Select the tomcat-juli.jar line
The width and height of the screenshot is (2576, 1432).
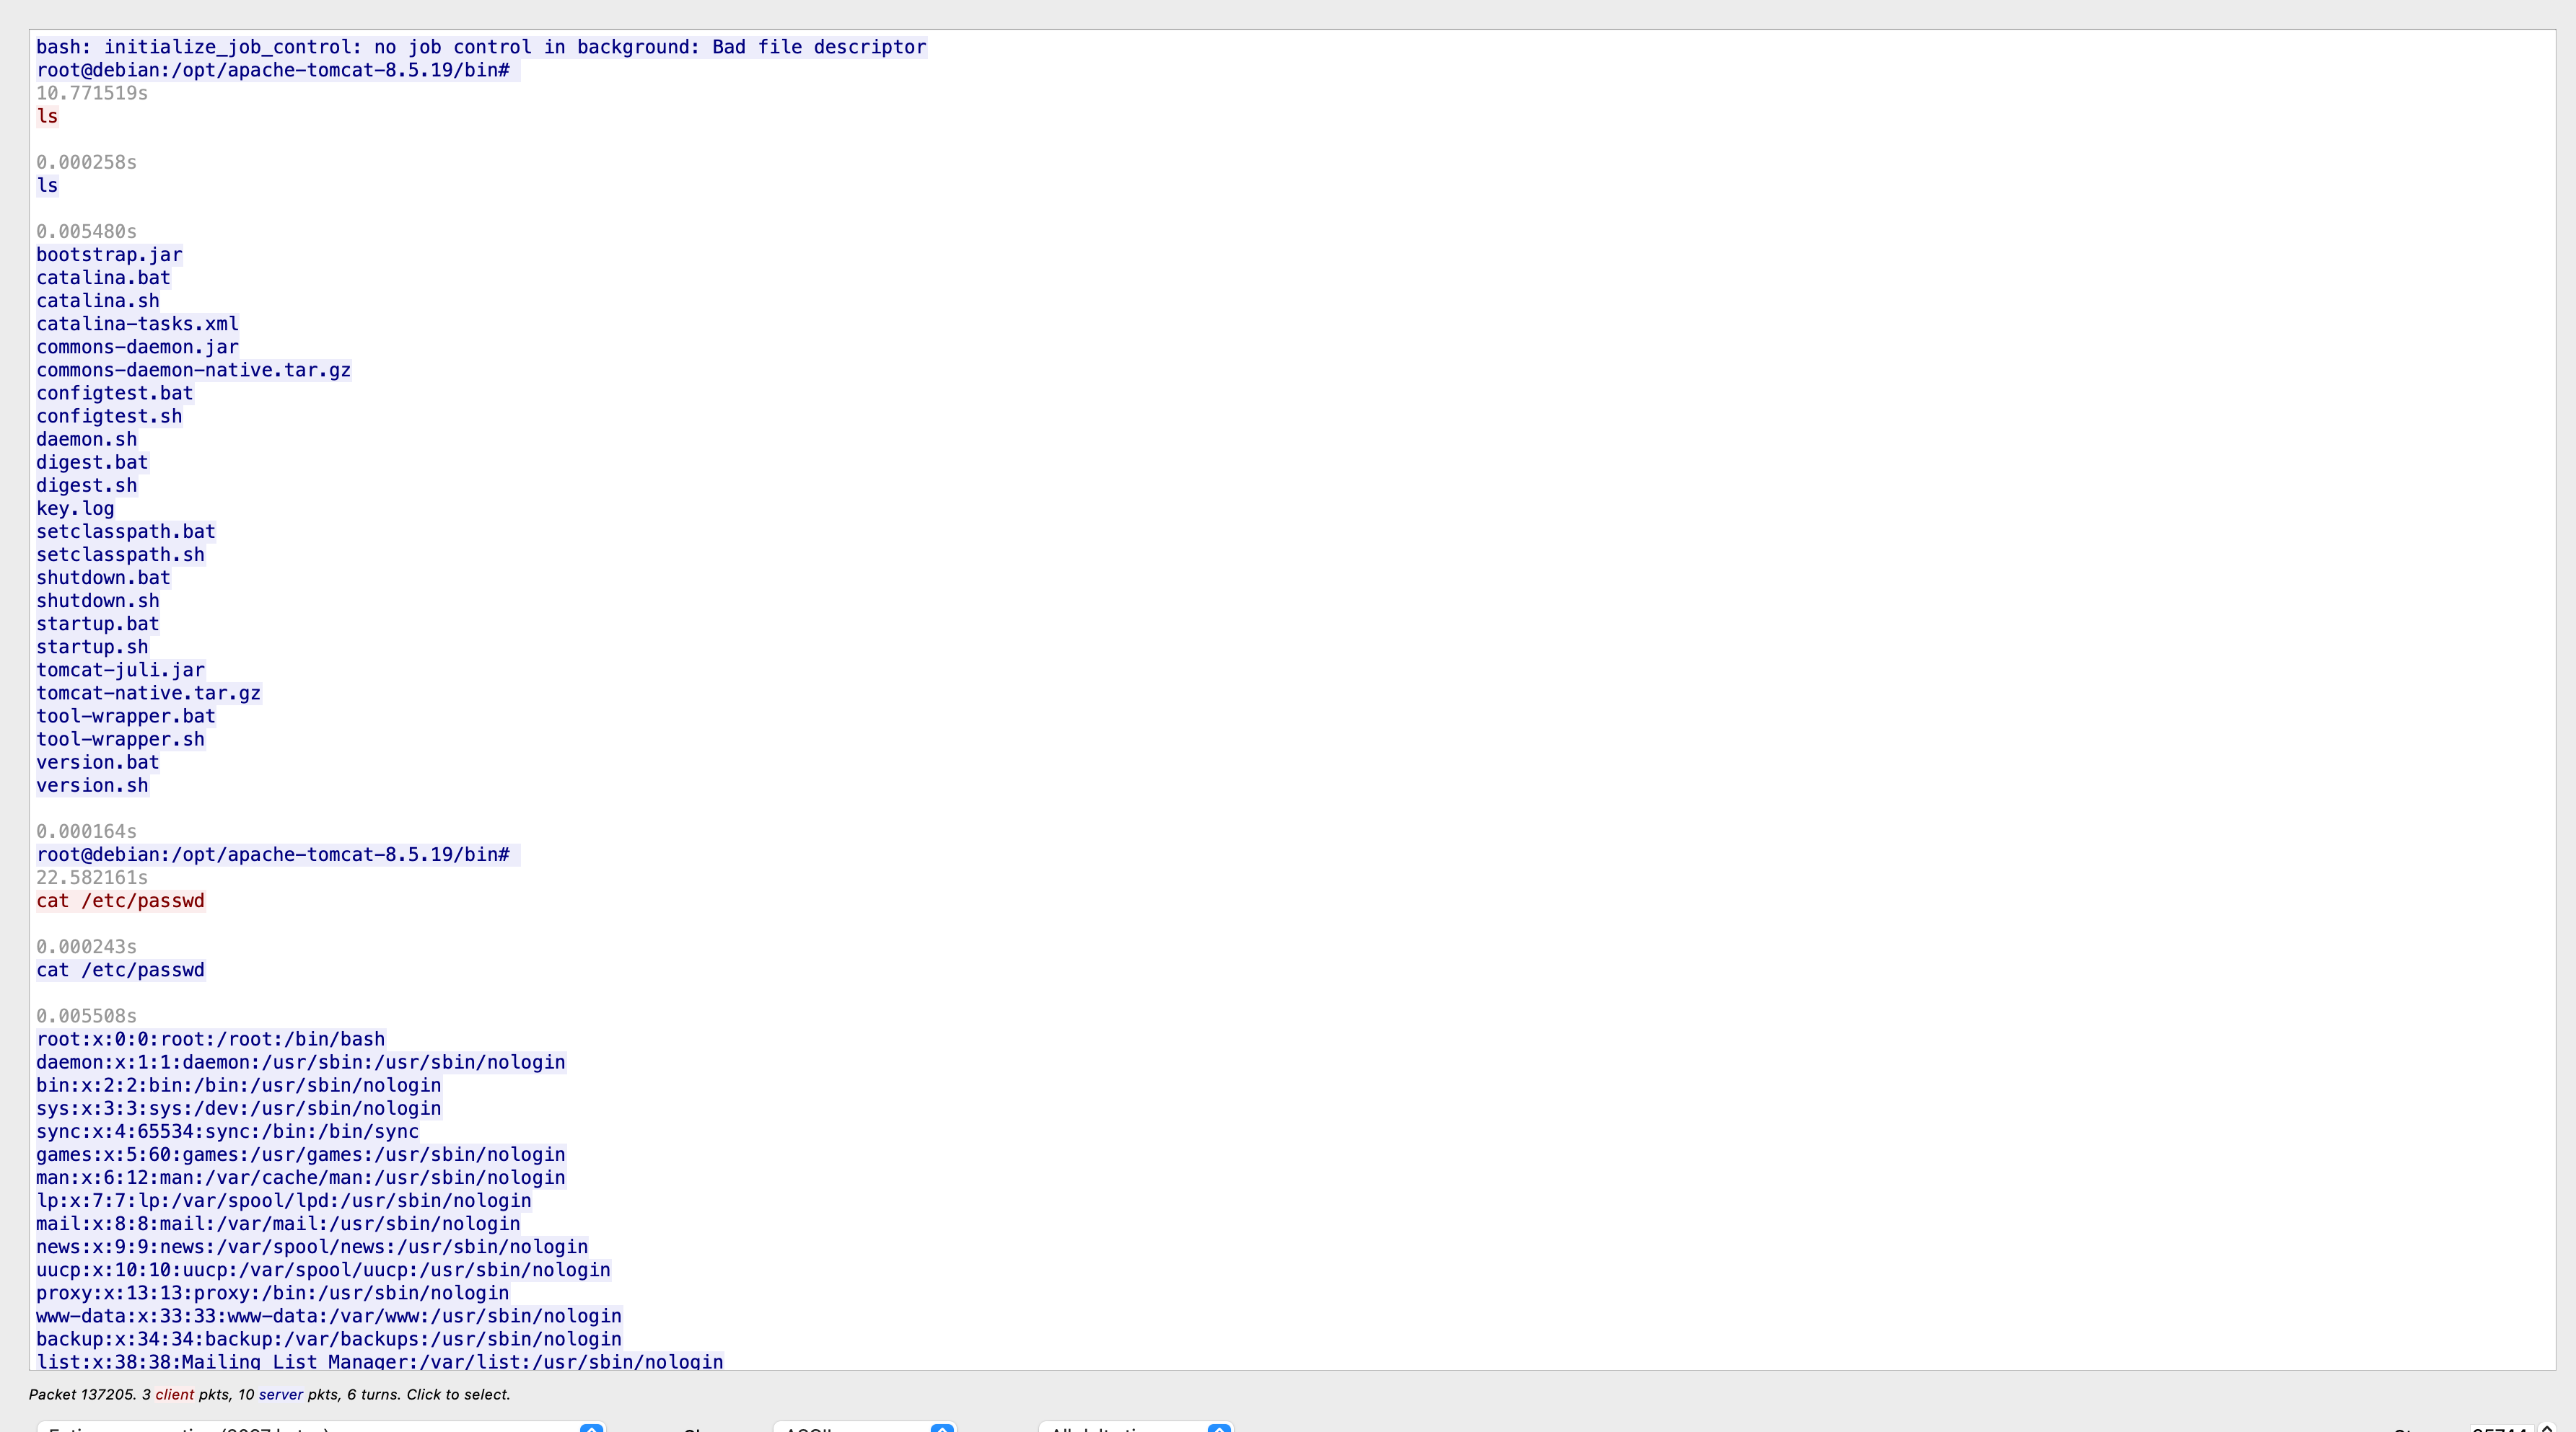(120, 670)
